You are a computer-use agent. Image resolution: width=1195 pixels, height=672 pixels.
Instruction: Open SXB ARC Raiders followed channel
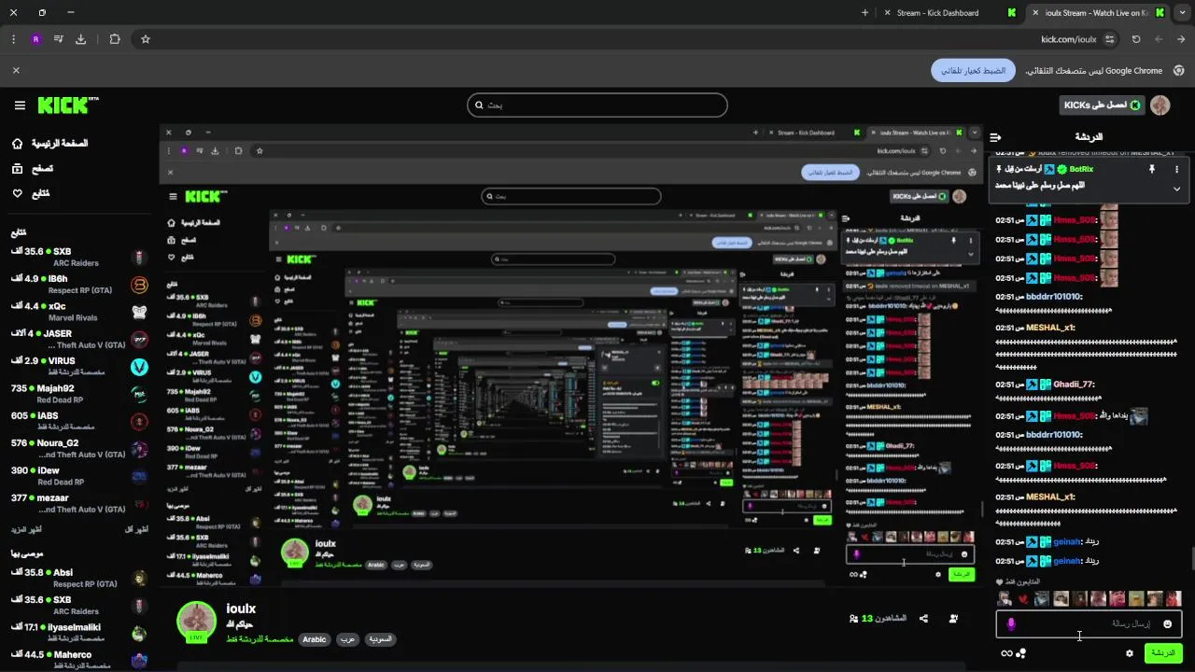79,257
